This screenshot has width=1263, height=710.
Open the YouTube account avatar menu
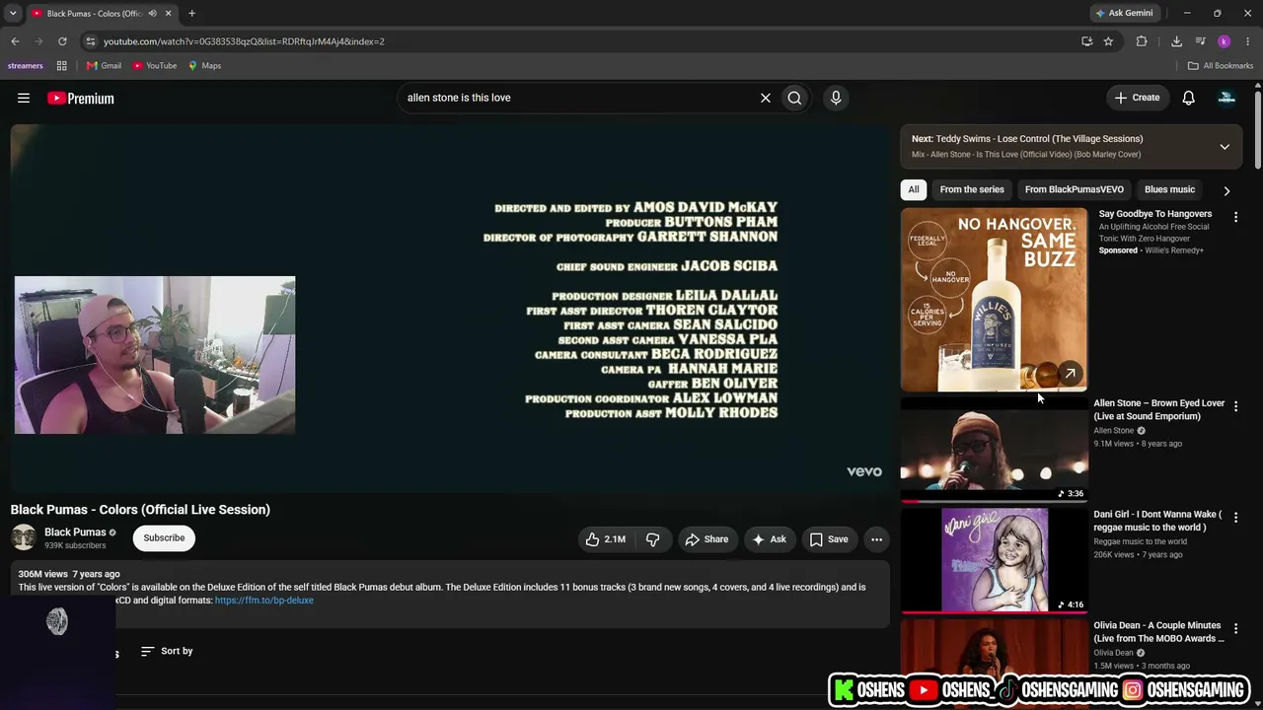1226,98
